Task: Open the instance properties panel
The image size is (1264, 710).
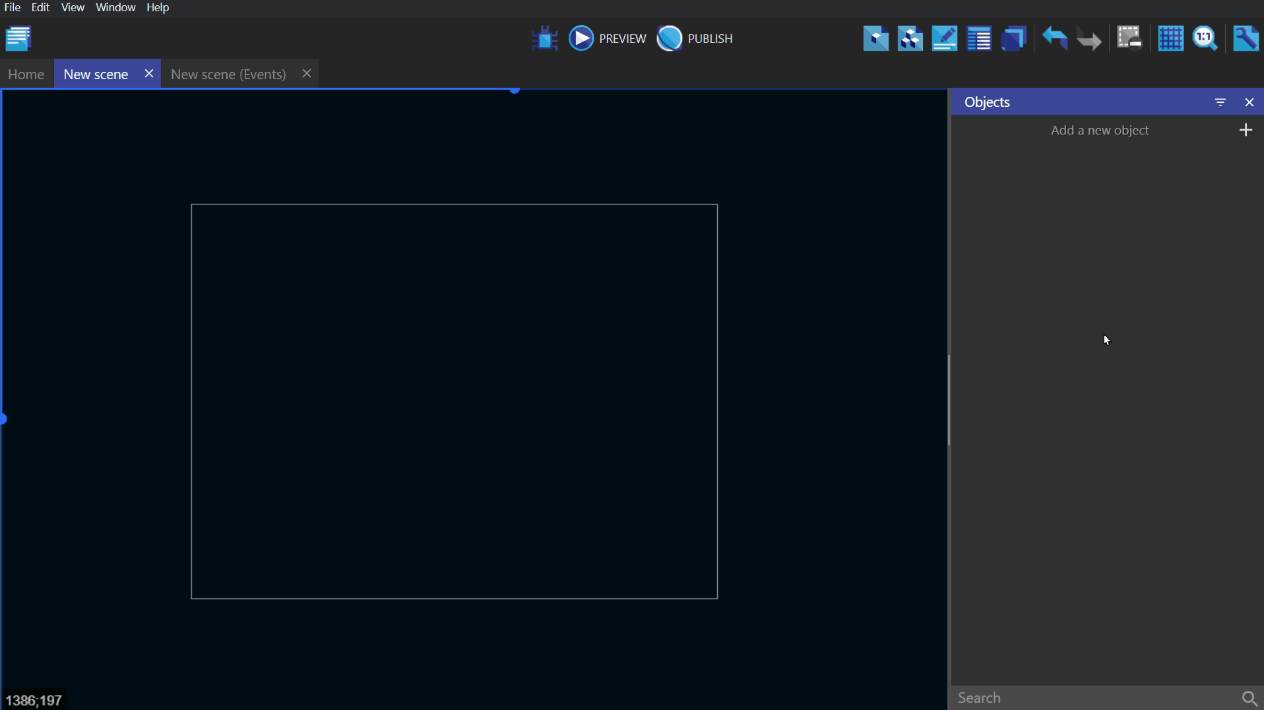Action: (x=944, y=38)
